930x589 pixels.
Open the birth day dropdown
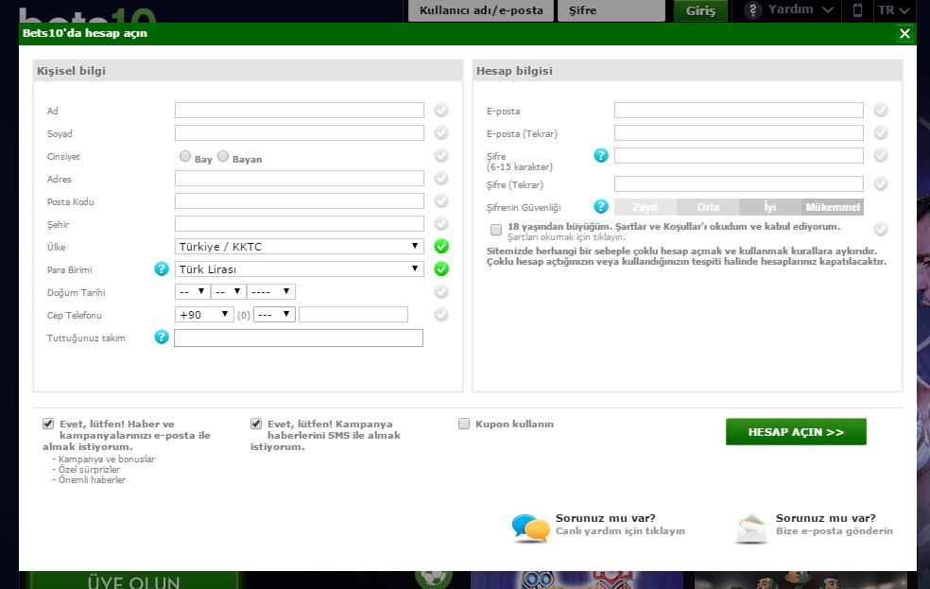click(192, 291)
